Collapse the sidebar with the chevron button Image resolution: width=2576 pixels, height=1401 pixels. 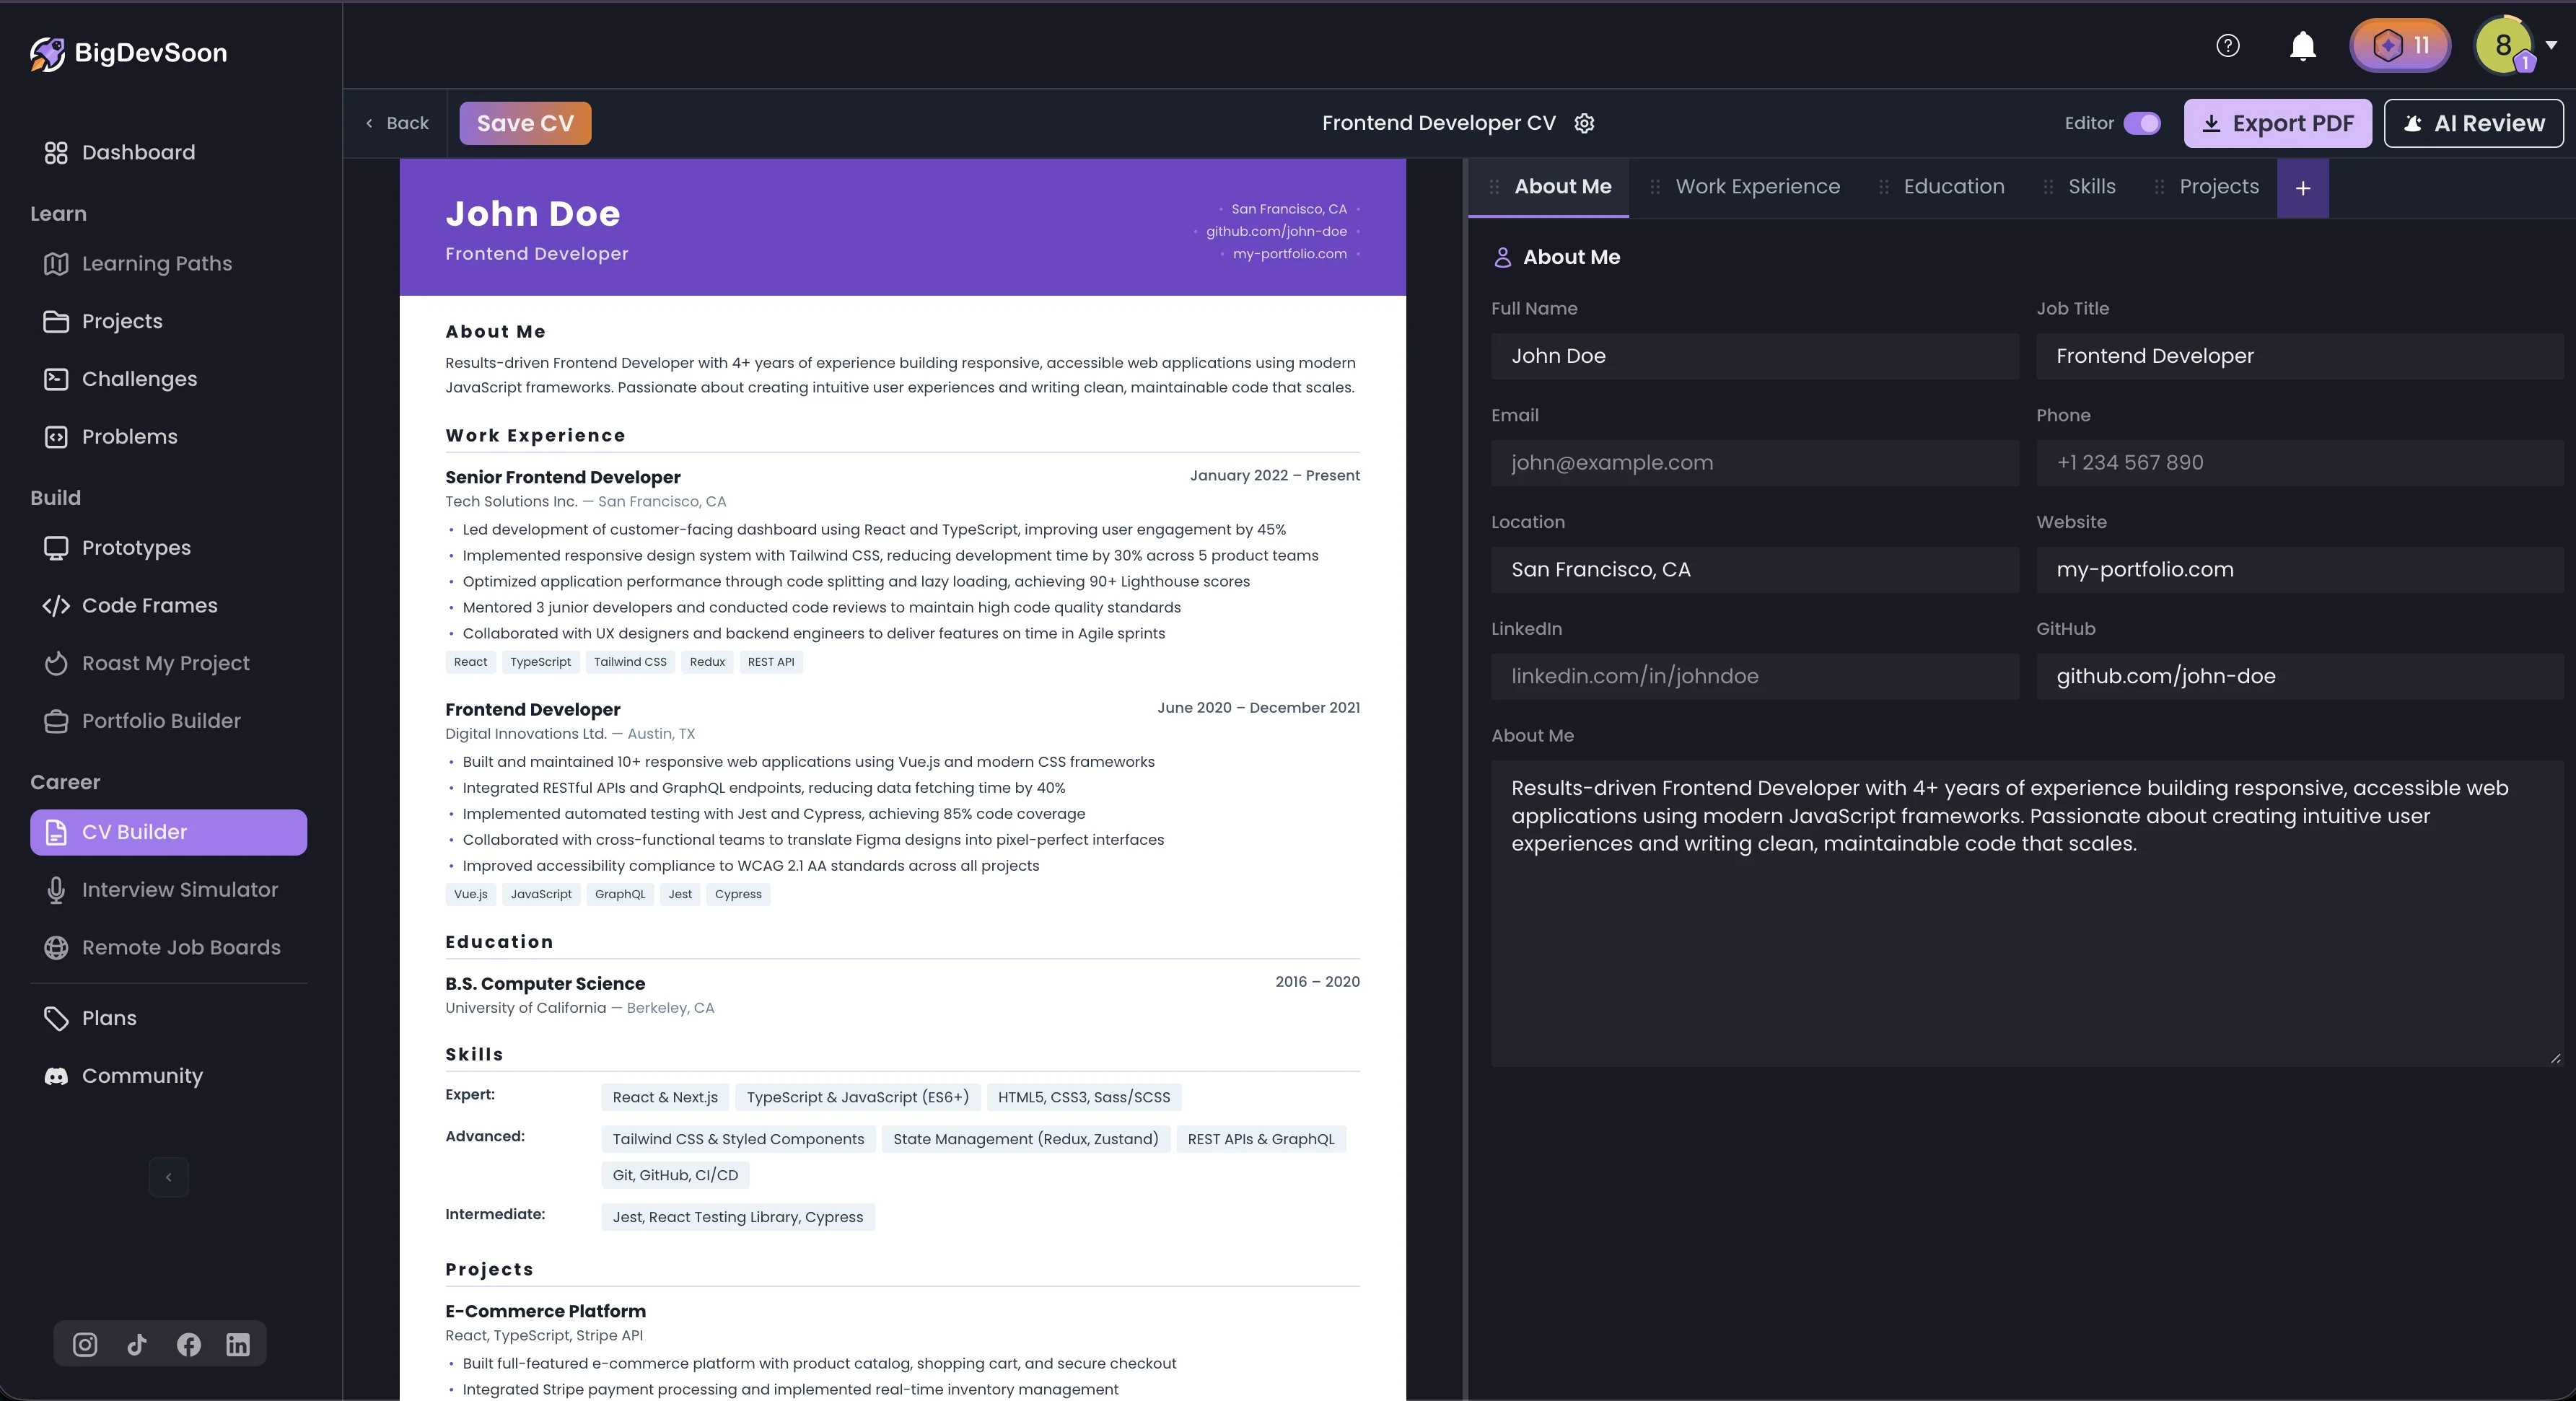168,1177
